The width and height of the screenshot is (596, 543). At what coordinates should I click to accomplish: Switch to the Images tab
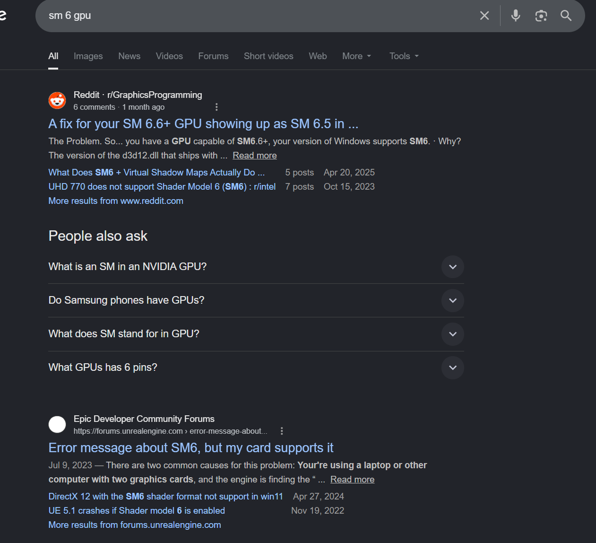[88, 56]
